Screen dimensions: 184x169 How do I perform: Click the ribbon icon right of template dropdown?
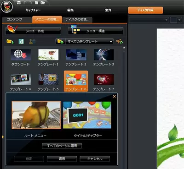(x=119, y=42)
